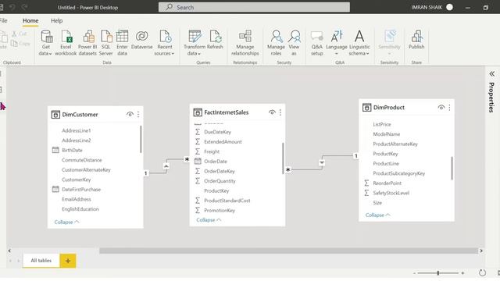Click the zoom slider handle

[x=438, y=273]
